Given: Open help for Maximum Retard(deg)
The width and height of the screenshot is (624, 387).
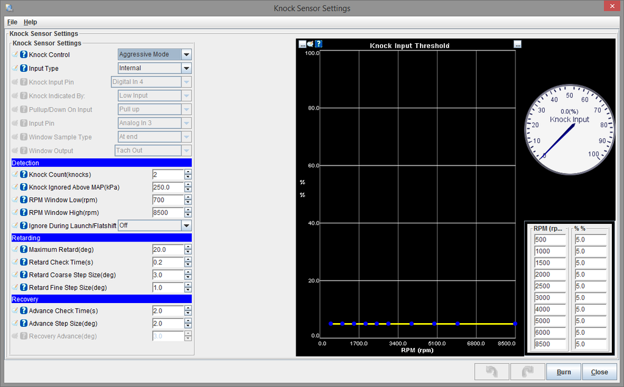Looking at the screenshot, I should pos(24,249).
